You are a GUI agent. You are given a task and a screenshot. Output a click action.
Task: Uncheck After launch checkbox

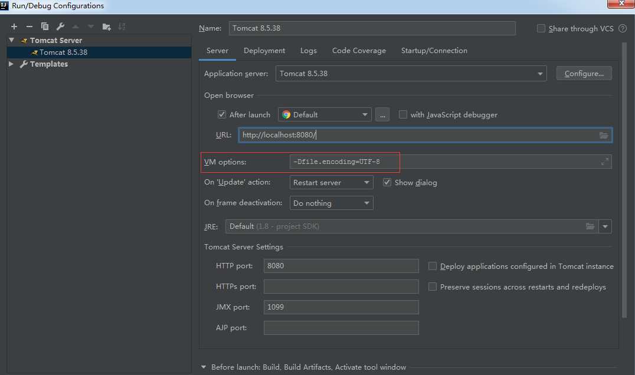(x=221, y=114)
